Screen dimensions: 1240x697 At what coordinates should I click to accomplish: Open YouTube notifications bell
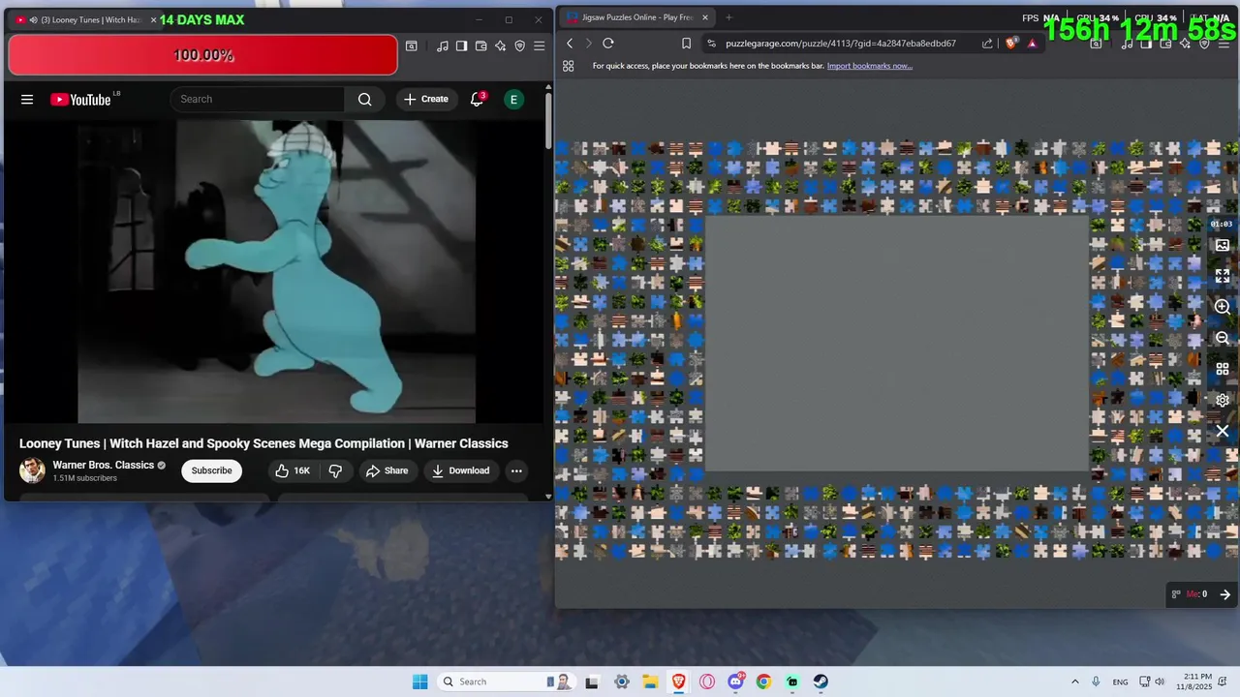477,99
